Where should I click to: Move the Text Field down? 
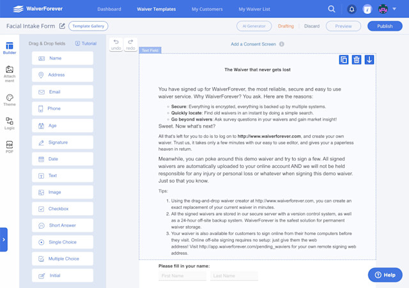point(369,59)
